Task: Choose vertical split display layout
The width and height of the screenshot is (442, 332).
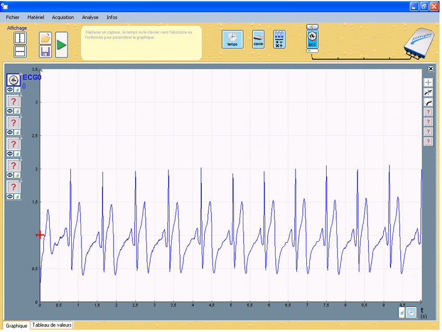Action: [x=20, y=38]
